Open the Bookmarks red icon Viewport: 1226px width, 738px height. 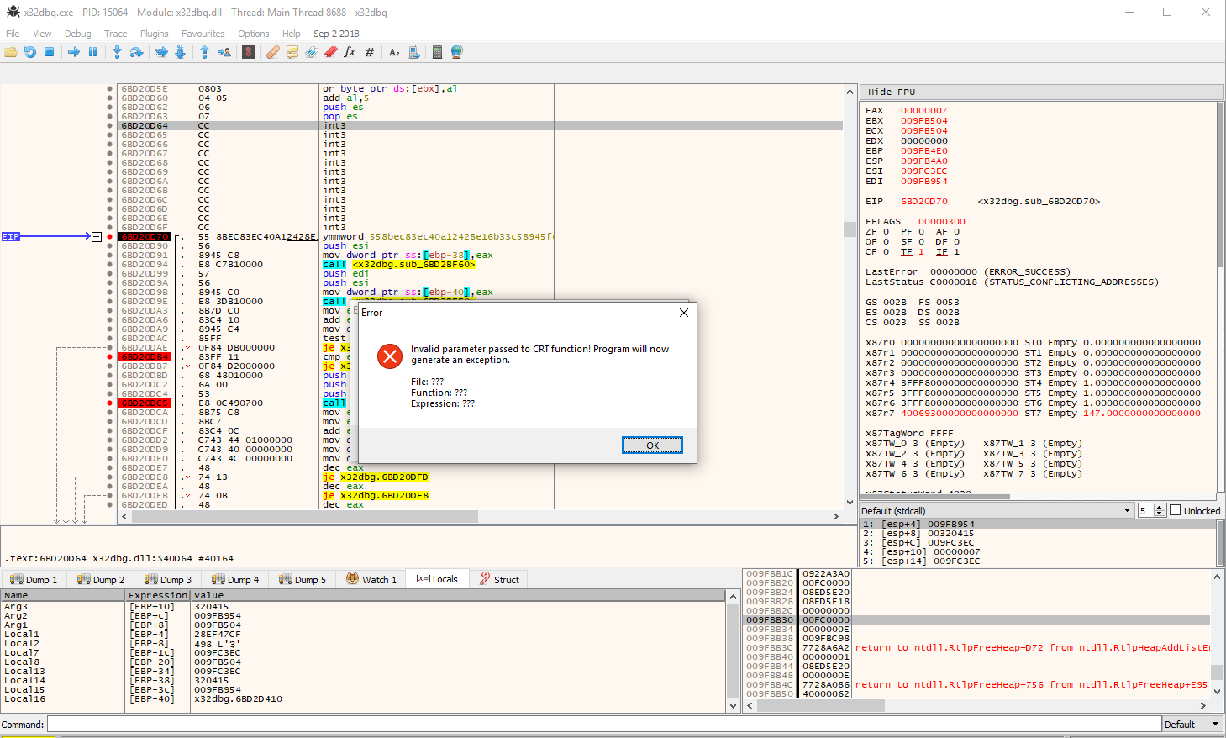(331, 52)
